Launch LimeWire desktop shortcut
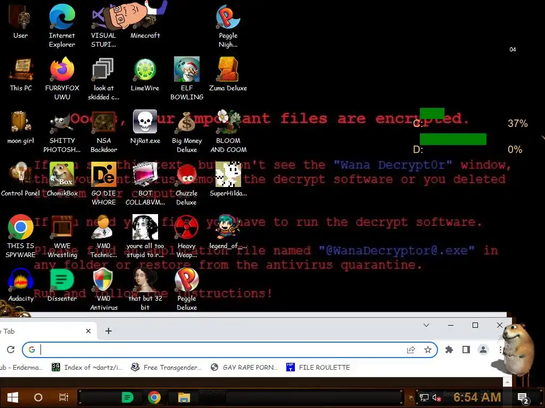This screenshot has width=545, height=408. click(x=145, y=74)
